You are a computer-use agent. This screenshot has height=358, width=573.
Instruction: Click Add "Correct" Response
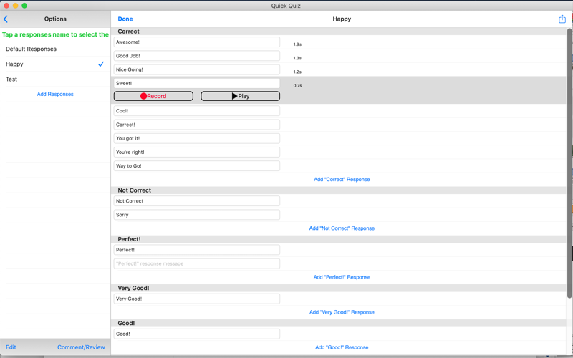click(342, 180)
